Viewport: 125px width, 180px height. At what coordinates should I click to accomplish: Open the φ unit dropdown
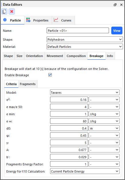pyautogui.click(x=104, y=136)
